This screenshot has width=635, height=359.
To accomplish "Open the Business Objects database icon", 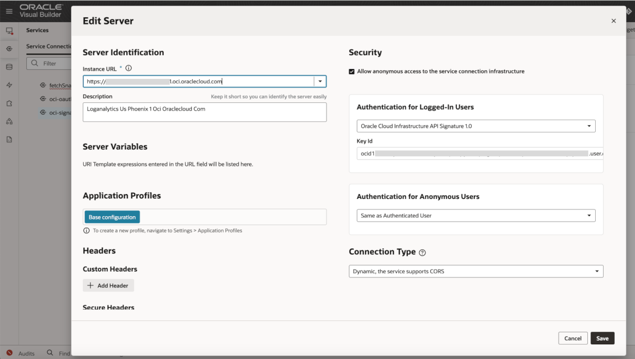I will pos(9,67).
